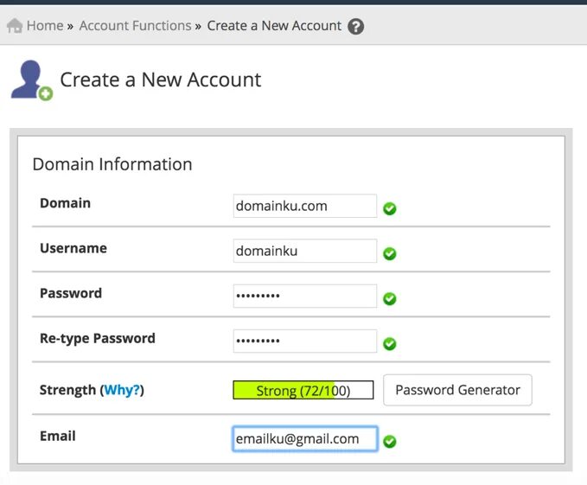Select Create a New Account breadcrumb
The image size is (587, 485).
(x=274, y=26)
